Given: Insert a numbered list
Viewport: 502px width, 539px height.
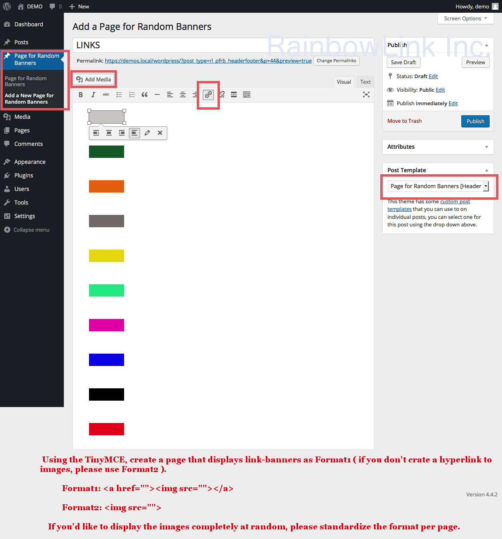Looking at the screenshot, I should click(x=132, y=94).
